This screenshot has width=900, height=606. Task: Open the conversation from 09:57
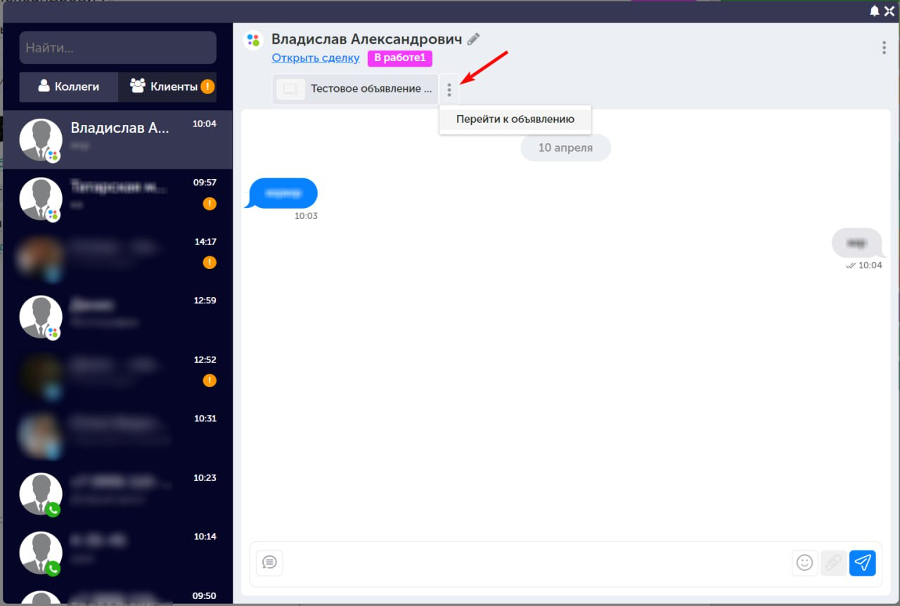(118, 199)
